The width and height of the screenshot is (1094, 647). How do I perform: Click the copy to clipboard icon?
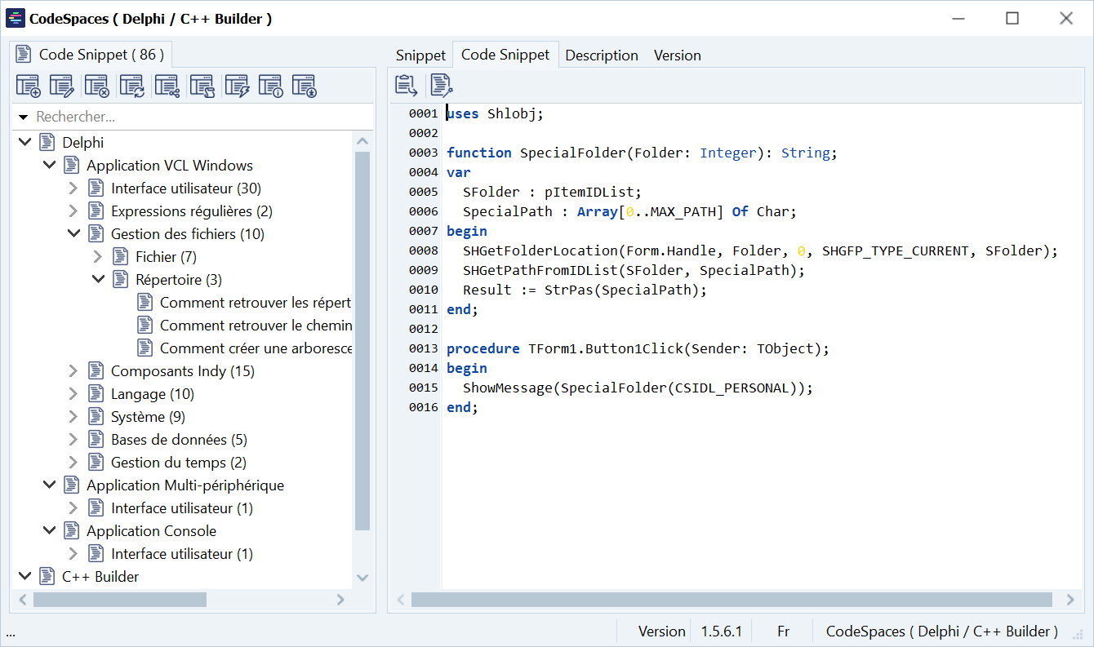(x=406, y=85)
